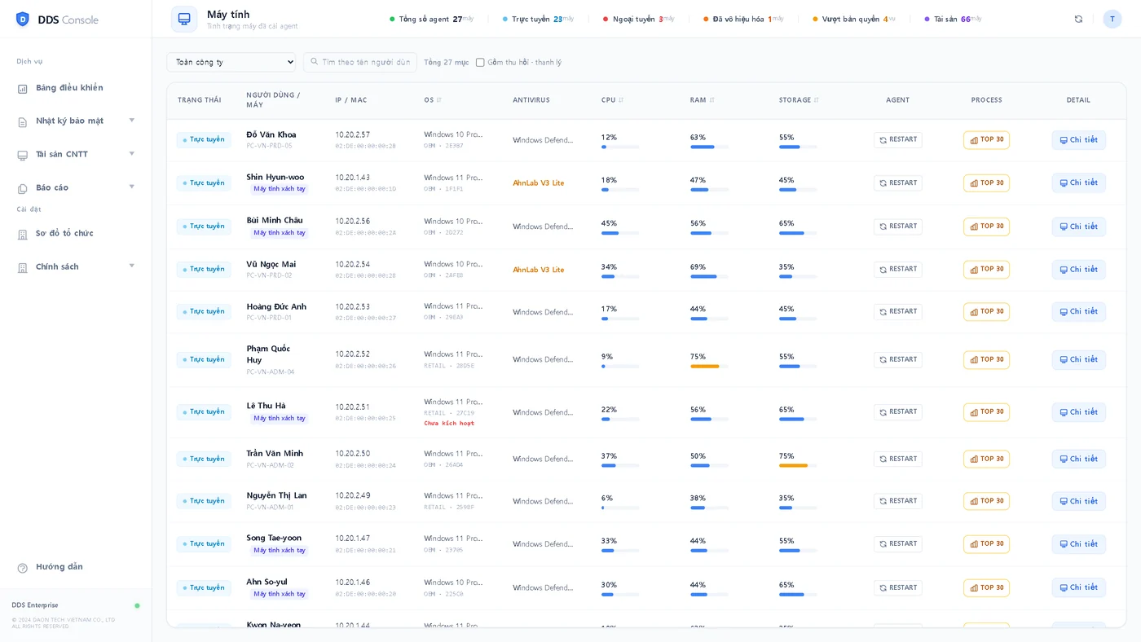Viewport: 1141px width, 642px height.
Task: Open the Toàn công ty dropdown
Action: 231,62
